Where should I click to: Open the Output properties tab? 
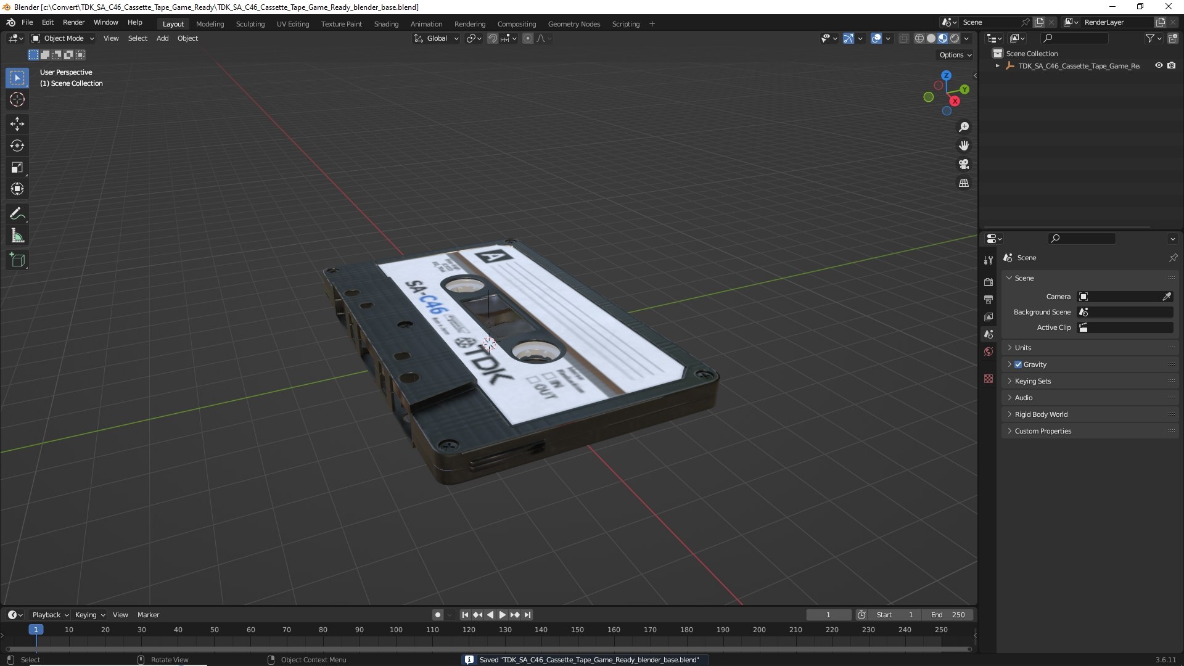pyautogui.click(x=989, y=299)
